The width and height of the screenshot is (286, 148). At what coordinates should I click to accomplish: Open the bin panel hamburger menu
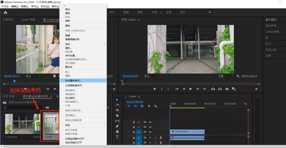click(x=51, y=96)
